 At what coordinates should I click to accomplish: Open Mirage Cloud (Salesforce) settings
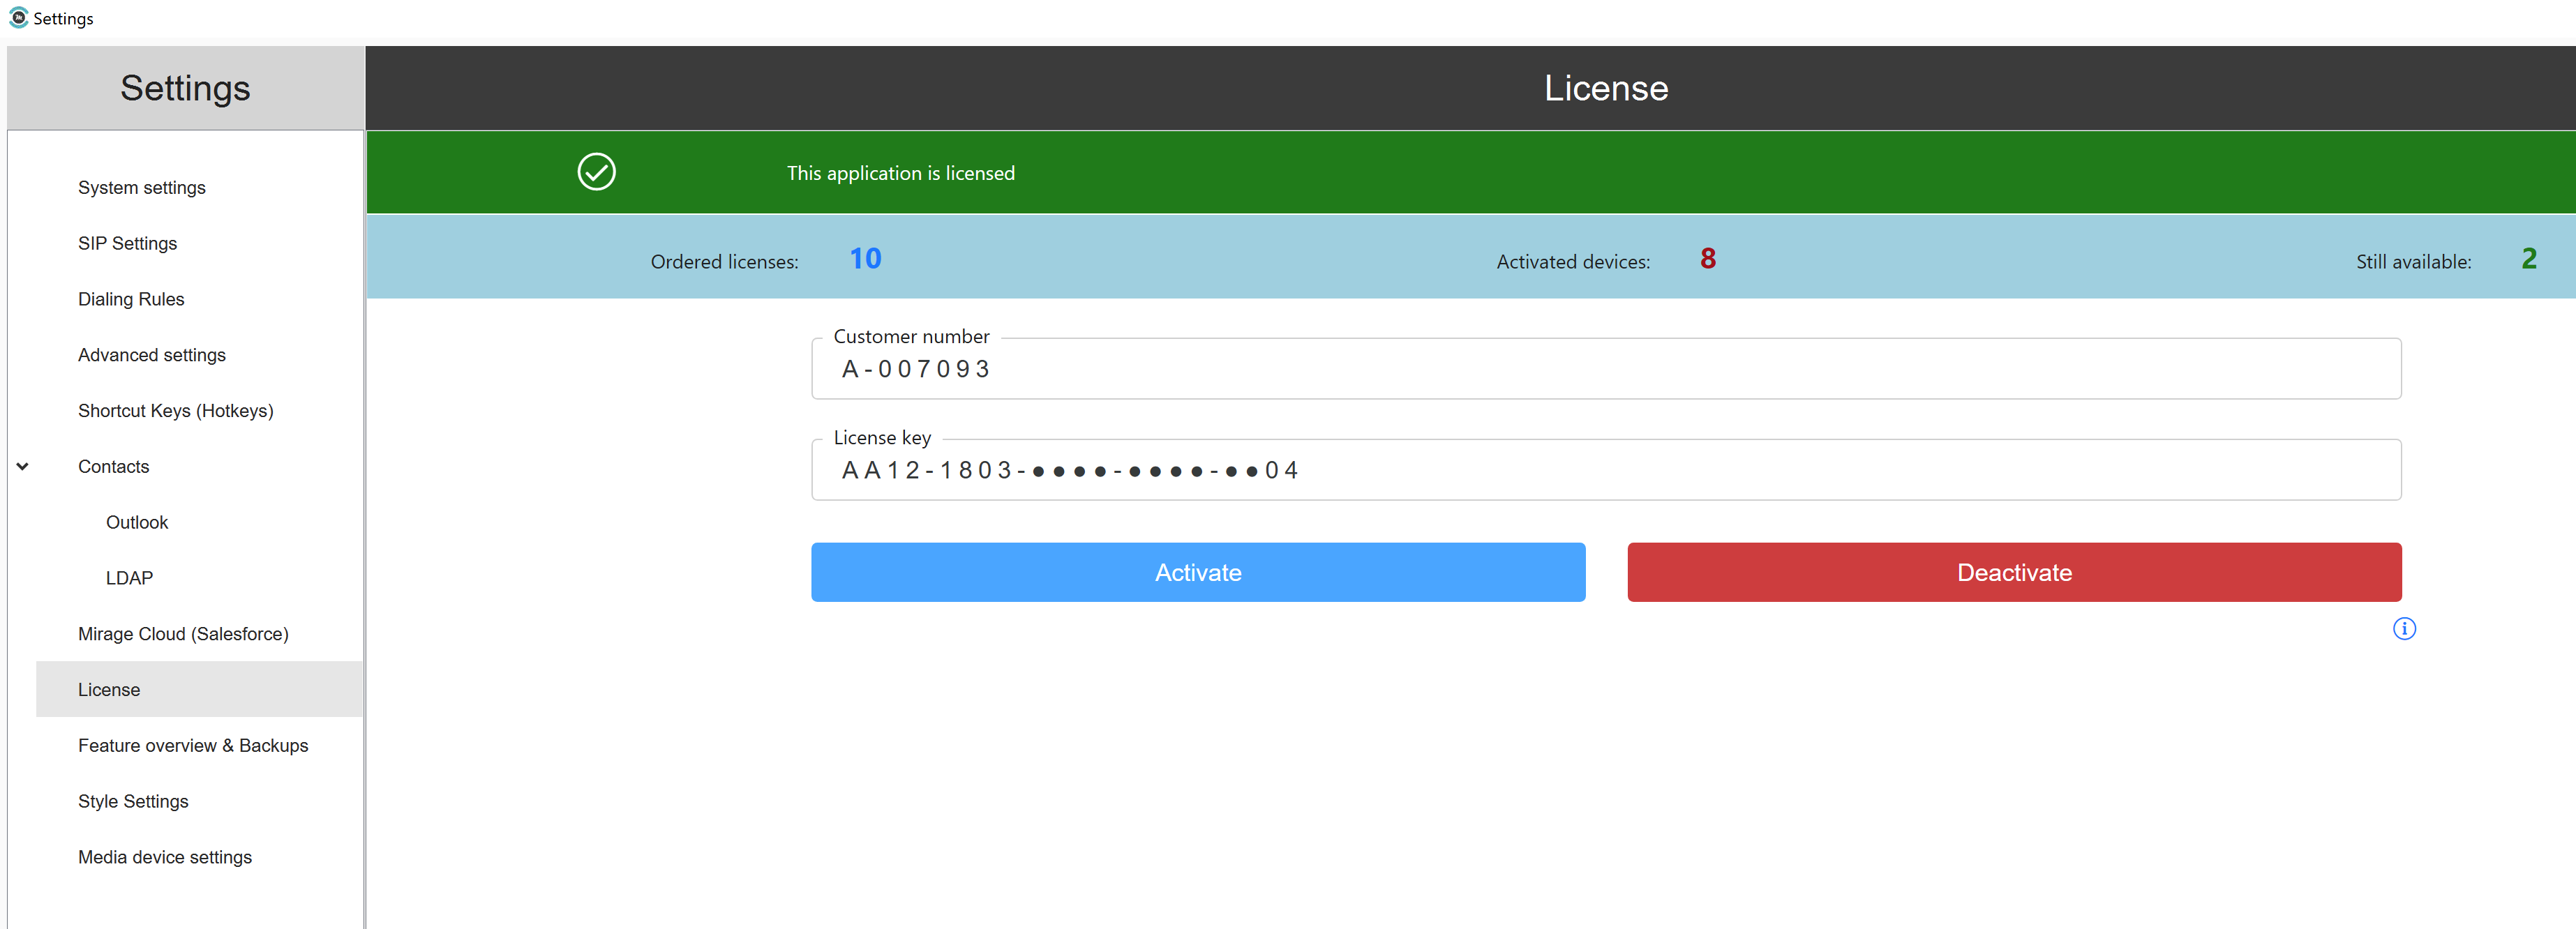(183, 634)
